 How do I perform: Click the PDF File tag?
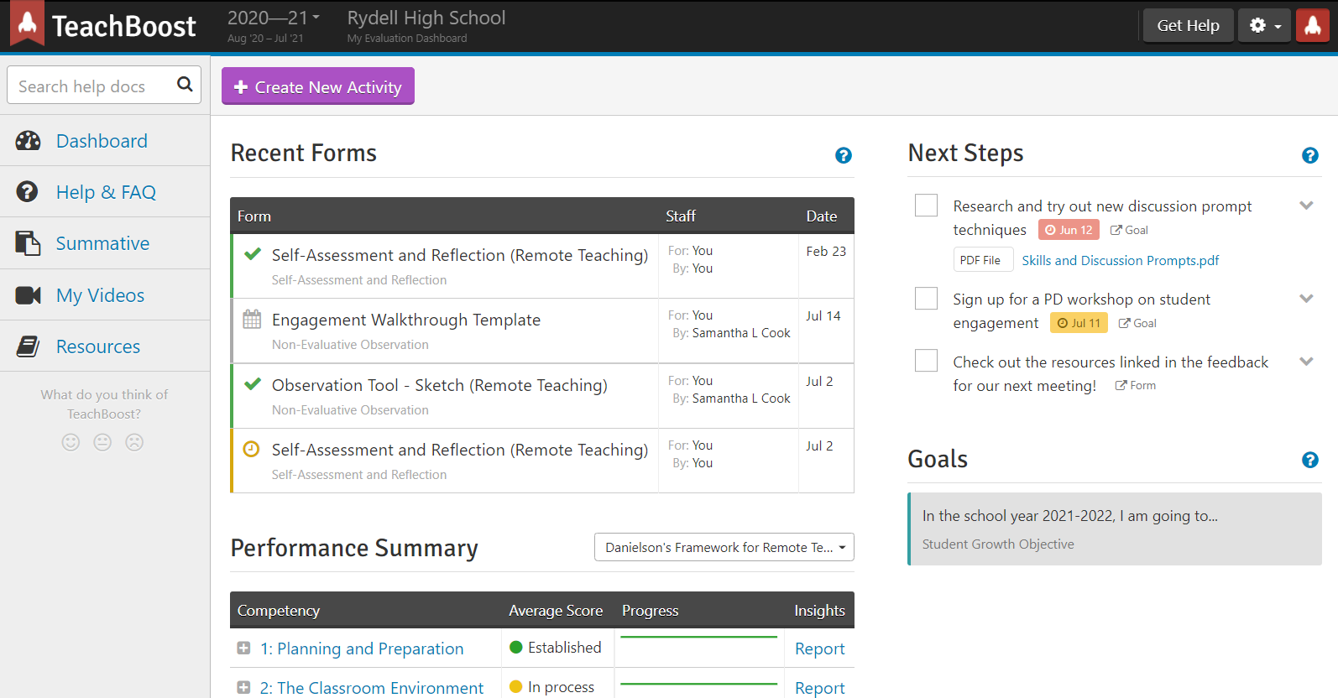(x=983, y=260)
